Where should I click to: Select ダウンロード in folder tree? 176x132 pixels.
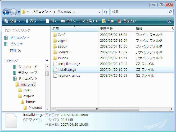(28, 67)
